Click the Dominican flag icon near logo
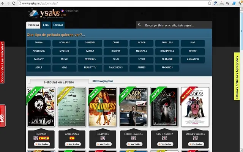 pyautogui.click(x=62, y=11)
